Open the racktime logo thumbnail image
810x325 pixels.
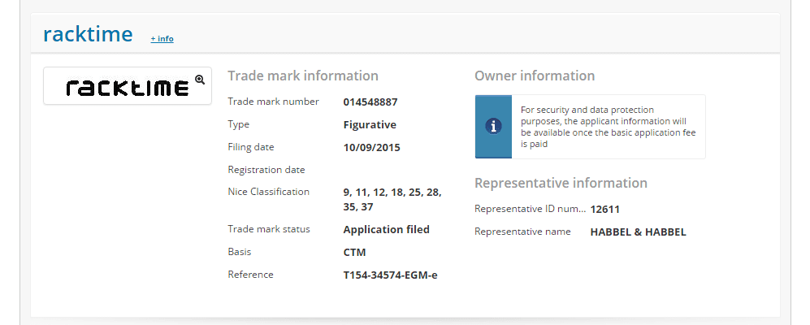(x=126, y=88)
